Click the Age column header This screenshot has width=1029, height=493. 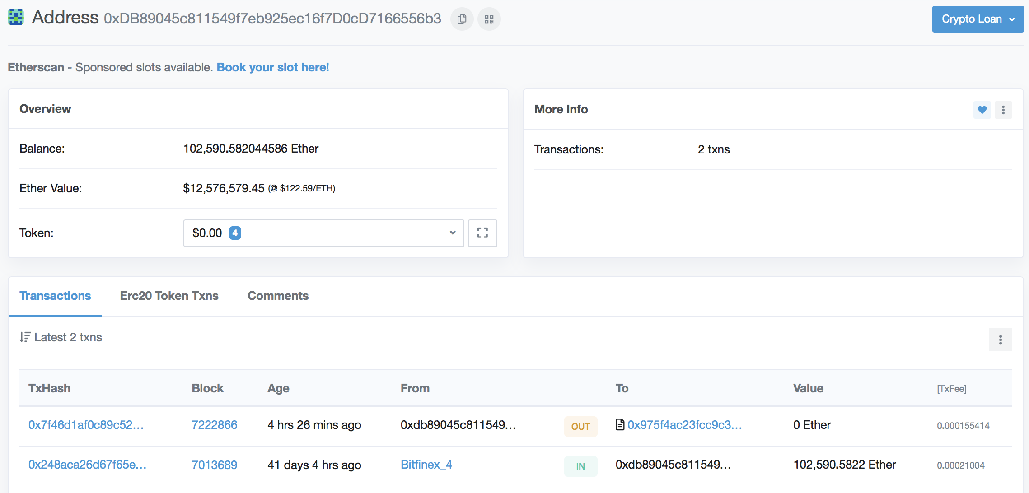click(278, 388)
